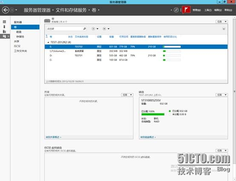Screen dimensions: 236x181
Task: Open the red notifications flag
Action: 186,10
